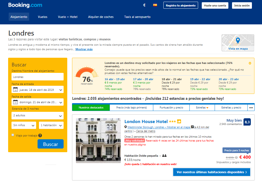Click the check-in calendar icon
This screenshot has height=183, width=262.
pyautogui.click(x=15, y=90)
